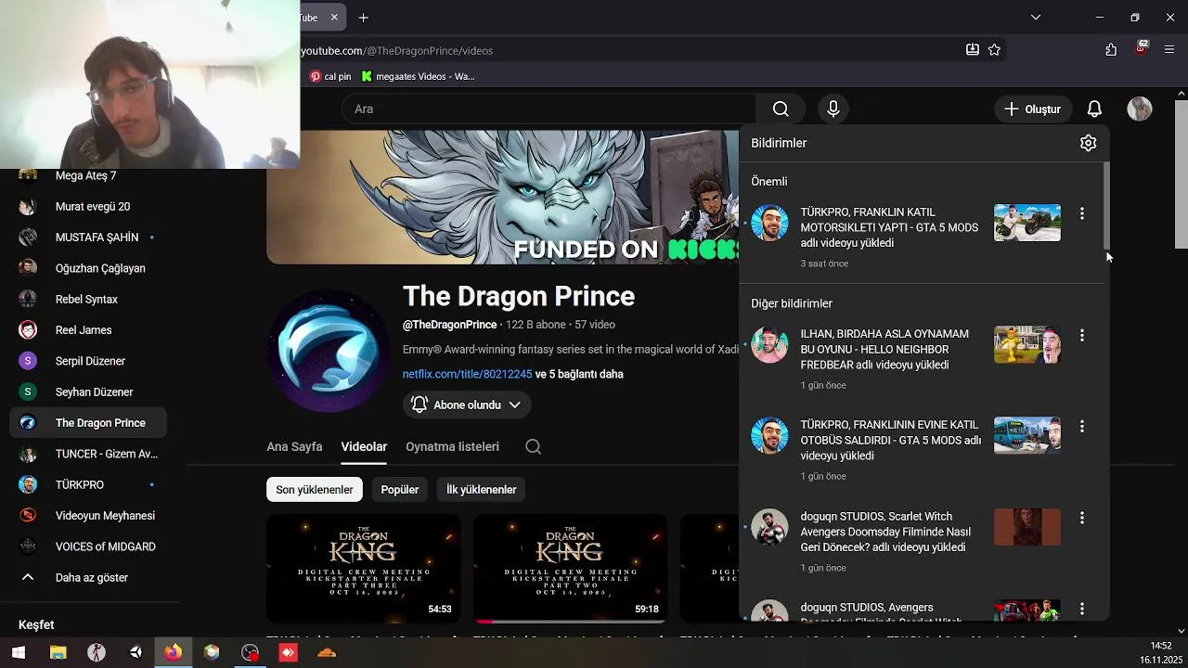Expand channel description ve 5 bağlantı daha
The width and height of the screenshot is (1188, 668).
579,374
